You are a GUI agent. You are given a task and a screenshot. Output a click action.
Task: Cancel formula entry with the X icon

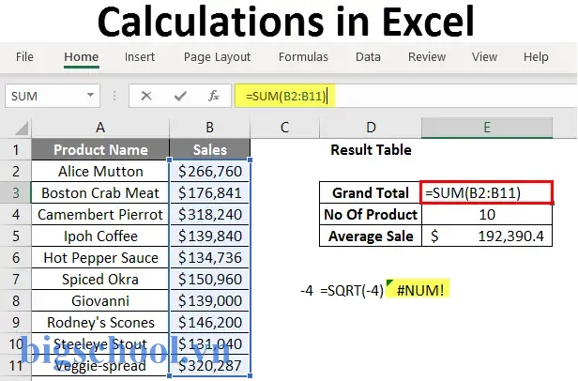click(x=146, y=96)
